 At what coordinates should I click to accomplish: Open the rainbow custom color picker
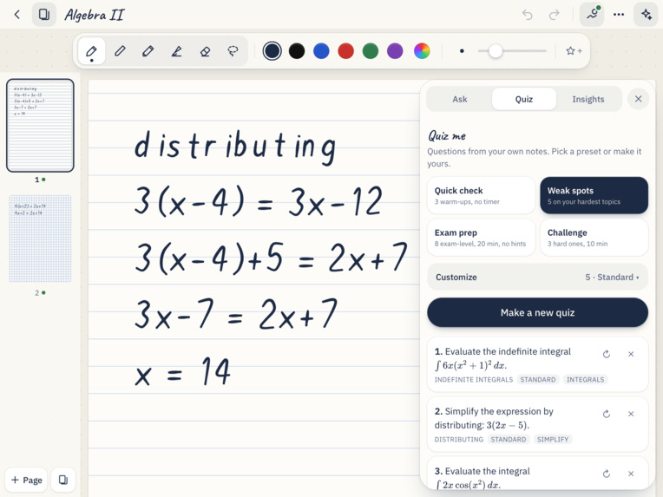(422, 51)
